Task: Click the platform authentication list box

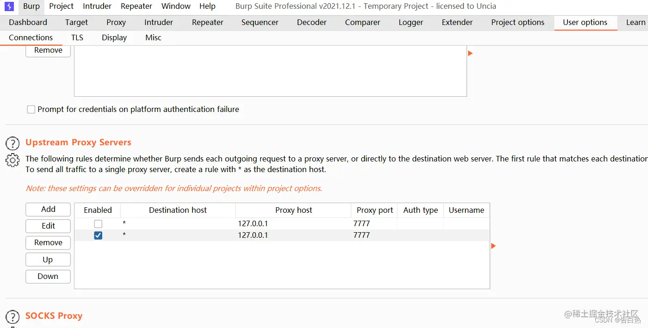Action: pos(271,71)
